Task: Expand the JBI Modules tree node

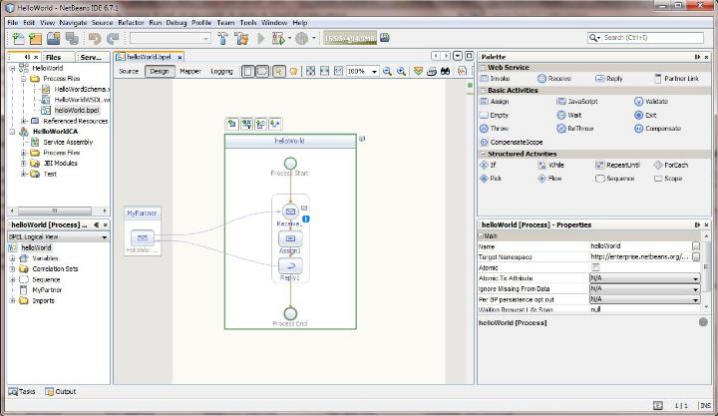Action: pos(23,163)
